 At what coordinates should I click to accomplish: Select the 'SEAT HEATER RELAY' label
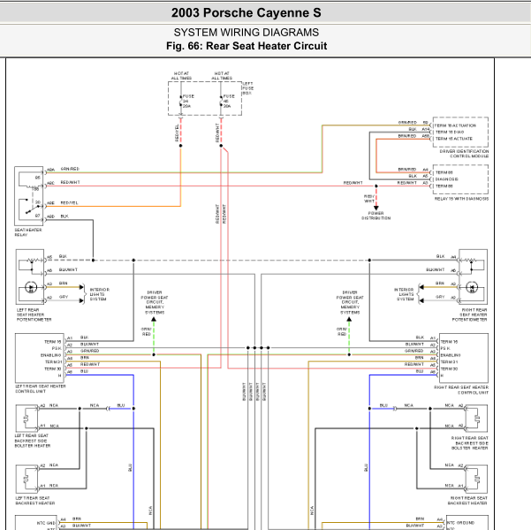[28, 232]
